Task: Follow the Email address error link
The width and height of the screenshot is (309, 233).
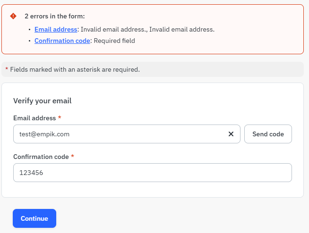Action: click(56, 29)
